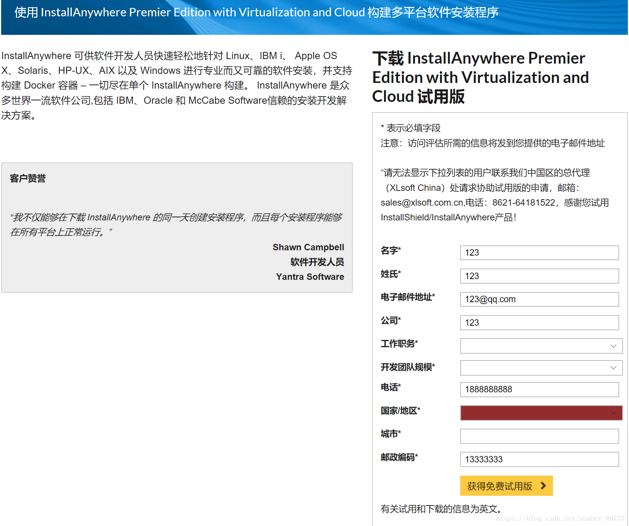Click the 注意：访问评估所需的信息 notice line

pyautogui.click(x=493, y=143)
